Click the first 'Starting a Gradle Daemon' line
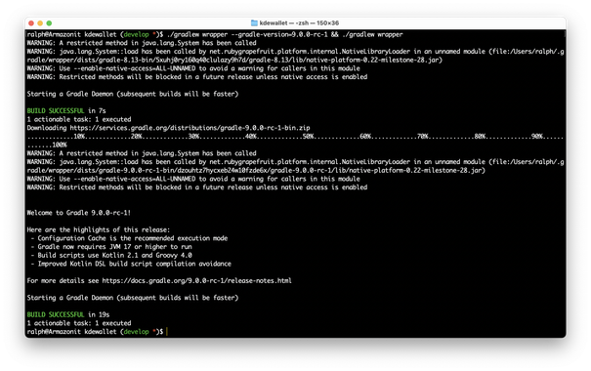591x371 pixels. click(x=133, y=94)
